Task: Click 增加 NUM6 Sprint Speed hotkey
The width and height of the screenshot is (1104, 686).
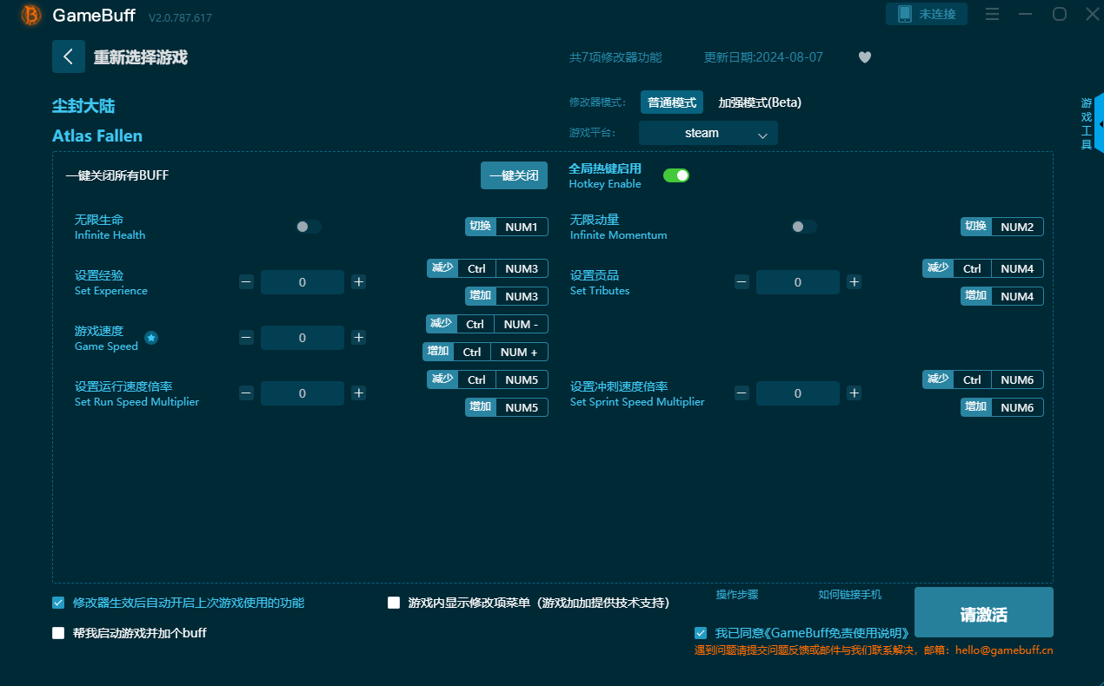Action: [x=1002, y=407]
